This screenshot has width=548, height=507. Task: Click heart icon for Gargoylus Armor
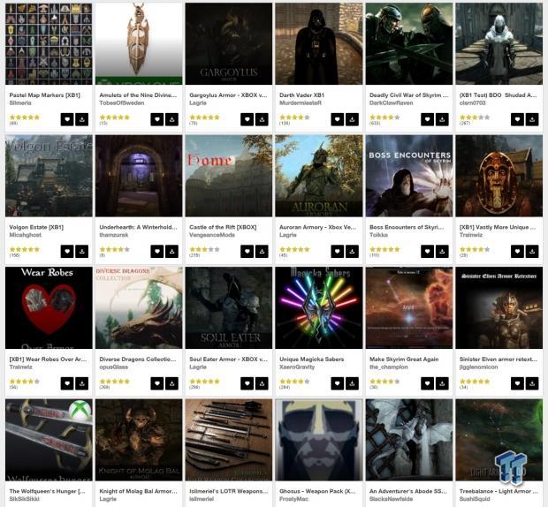click(247, 119)
